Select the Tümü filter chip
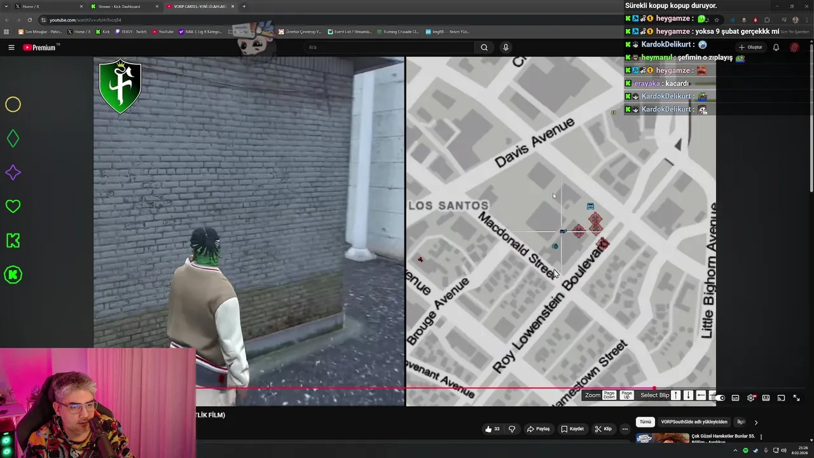 click(x=645, y=422)
